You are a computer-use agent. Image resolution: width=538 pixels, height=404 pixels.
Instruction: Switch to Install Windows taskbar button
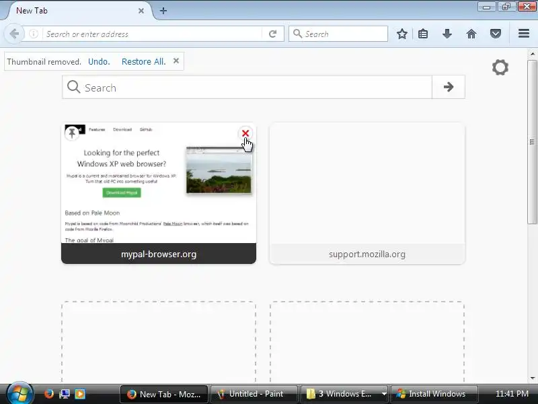pos(434,394)
